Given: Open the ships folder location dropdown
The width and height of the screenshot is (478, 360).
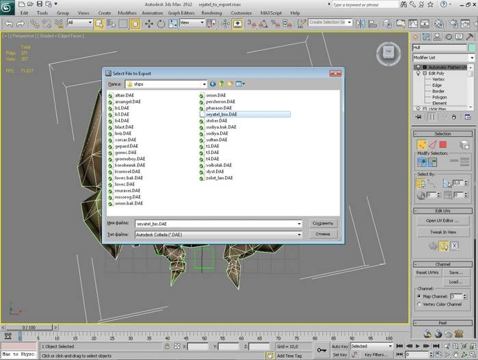Looking at the screenshot, I should point(203,83).
